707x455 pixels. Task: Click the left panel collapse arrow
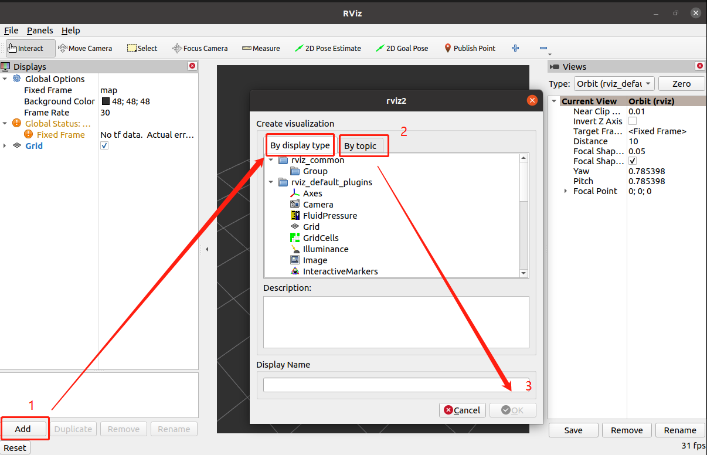pos(206,249)
